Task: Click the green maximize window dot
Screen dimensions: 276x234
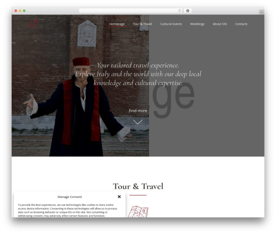Action: 24,11
